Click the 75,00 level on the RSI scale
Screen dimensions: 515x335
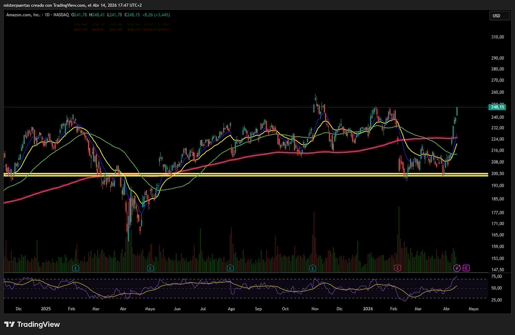496,277
